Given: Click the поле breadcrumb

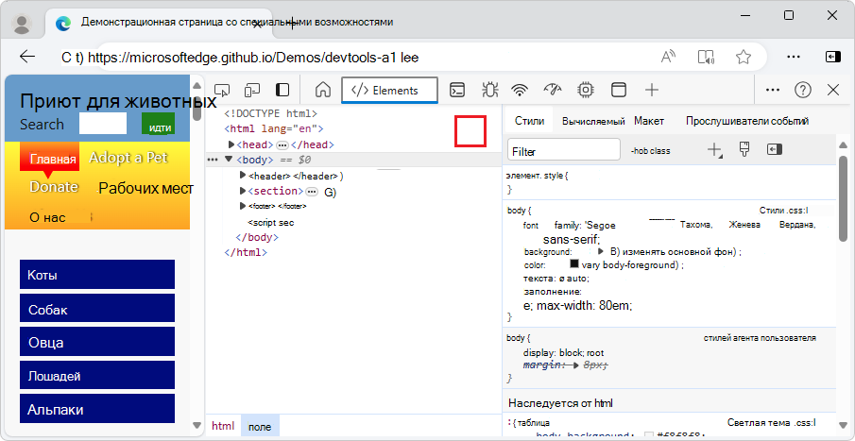Looking at the screenshot, I should (x=260, y=427).
